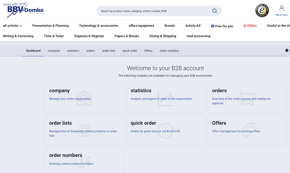This screenshot has width=290, height=173.
Task: Click the order lists card heading
Action: (x=60, y=123)
